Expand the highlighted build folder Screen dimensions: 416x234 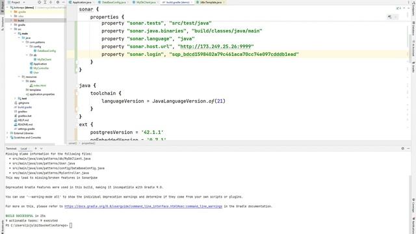pyautogui.click(x=11, y=20)
